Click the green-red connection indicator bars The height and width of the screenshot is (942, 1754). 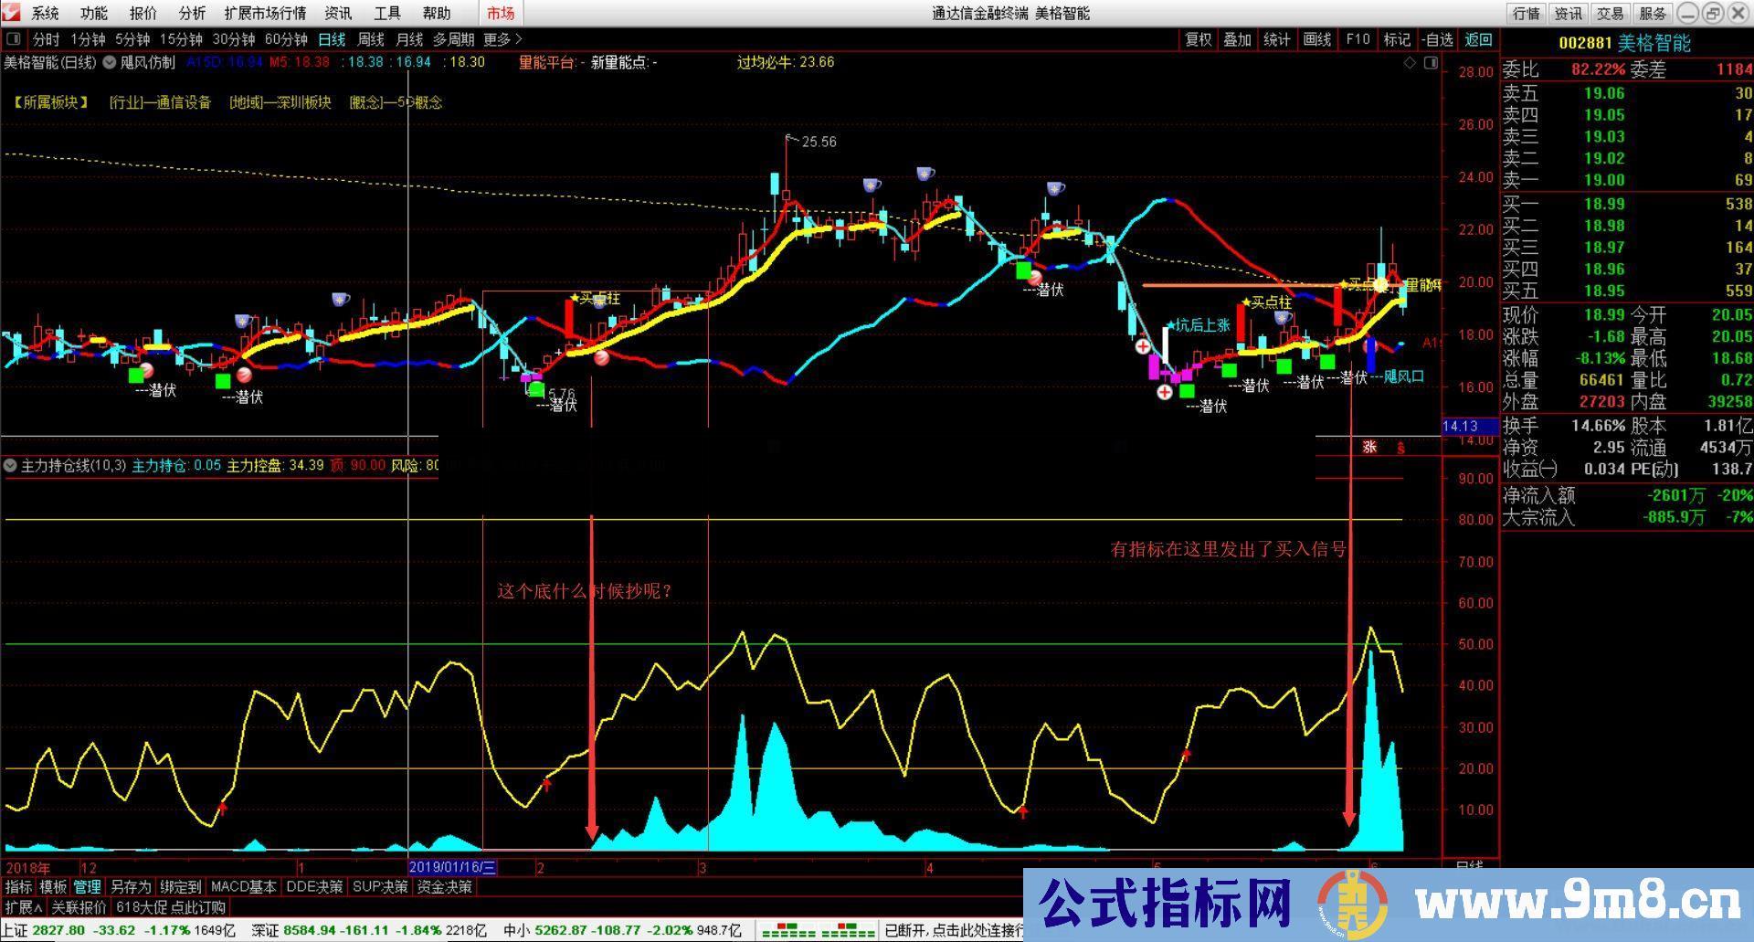click(819, 931)
